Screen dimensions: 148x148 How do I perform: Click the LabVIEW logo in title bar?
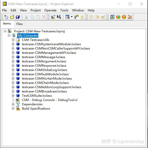(x=5, y=4)
